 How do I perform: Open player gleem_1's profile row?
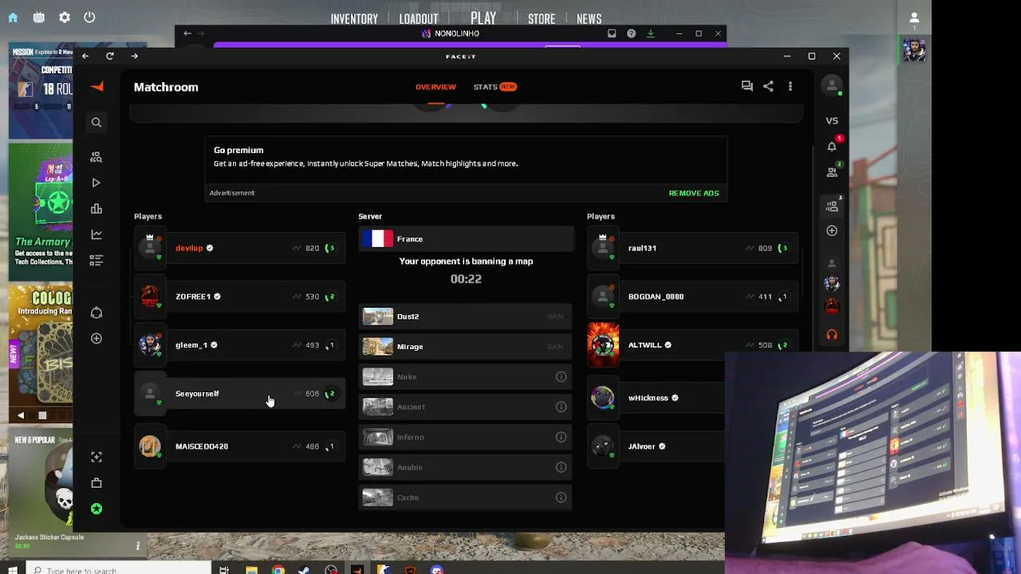point(239,345)
